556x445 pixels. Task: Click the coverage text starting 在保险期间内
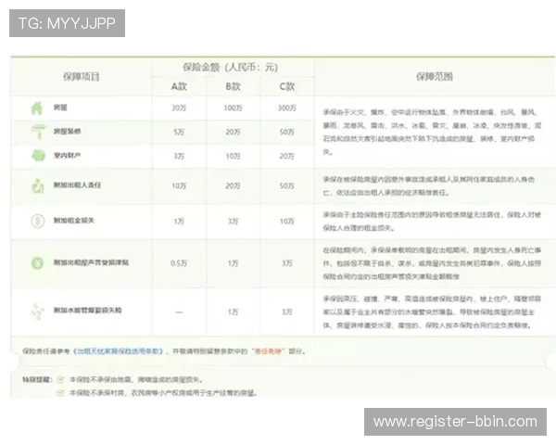pyautogui.click(x=432, y=263)
